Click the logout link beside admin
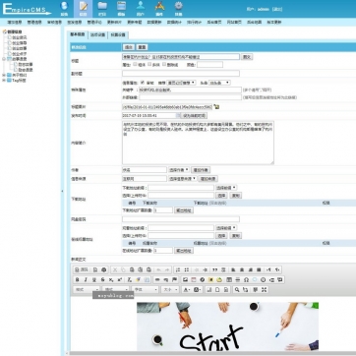 click(277, 9)
